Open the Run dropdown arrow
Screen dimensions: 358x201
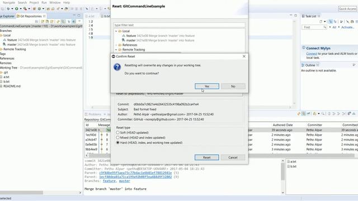click(x=21, y=9)
